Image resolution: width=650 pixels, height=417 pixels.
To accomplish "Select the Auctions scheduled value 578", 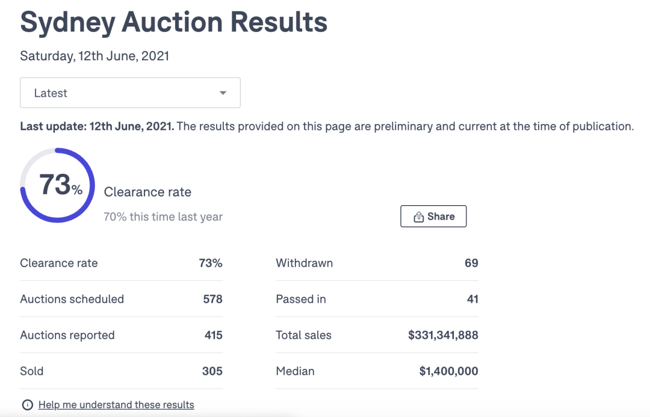I will tap(212, 299).
